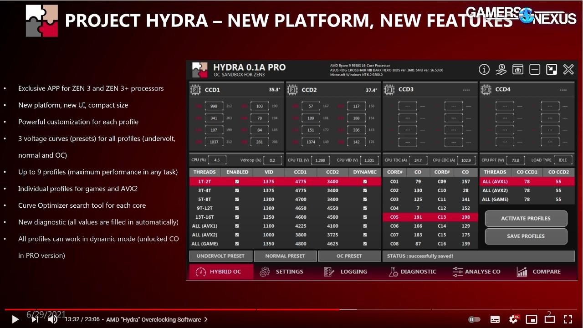Image resolution: width=583 pixels, height=328 pixels.
Task: Click the ACTIVATE PROFILES button
Action: [526, 218]
